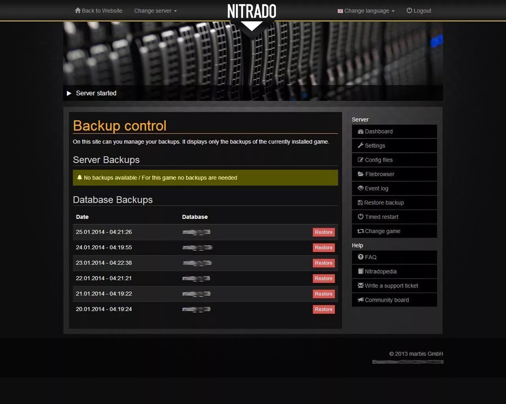Restore the 22.01.2014 database backup
The image size is (506, 404).
pos(324,278)
